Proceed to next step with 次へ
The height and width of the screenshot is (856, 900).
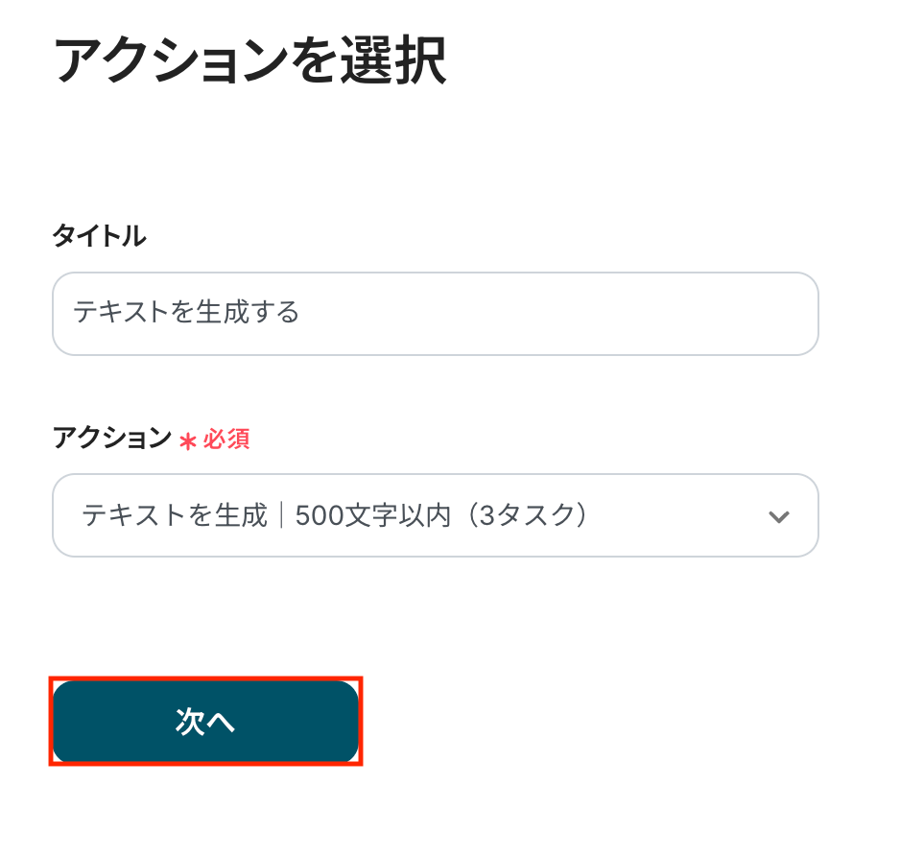click(205, 723)
